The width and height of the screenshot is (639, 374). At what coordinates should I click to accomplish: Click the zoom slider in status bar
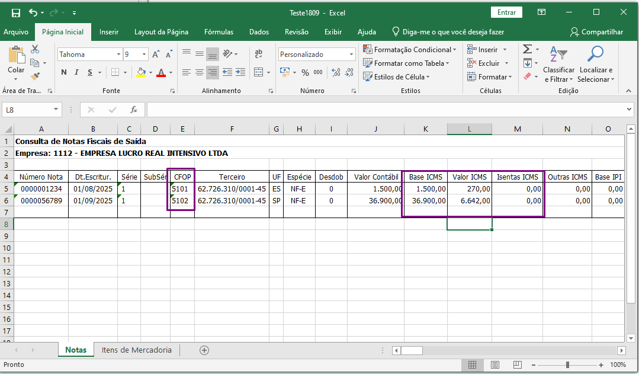pyautogui.click(x=567, y=365)
